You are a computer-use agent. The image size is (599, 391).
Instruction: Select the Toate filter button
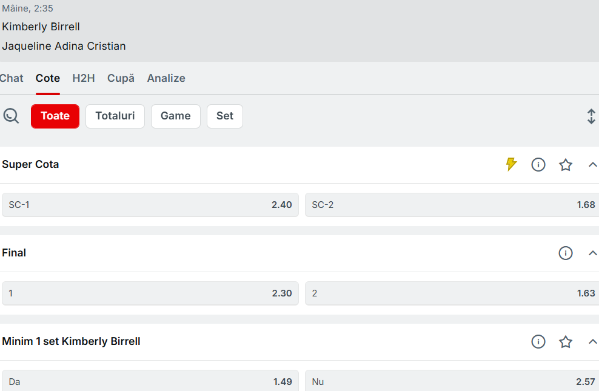coord(55,116)
